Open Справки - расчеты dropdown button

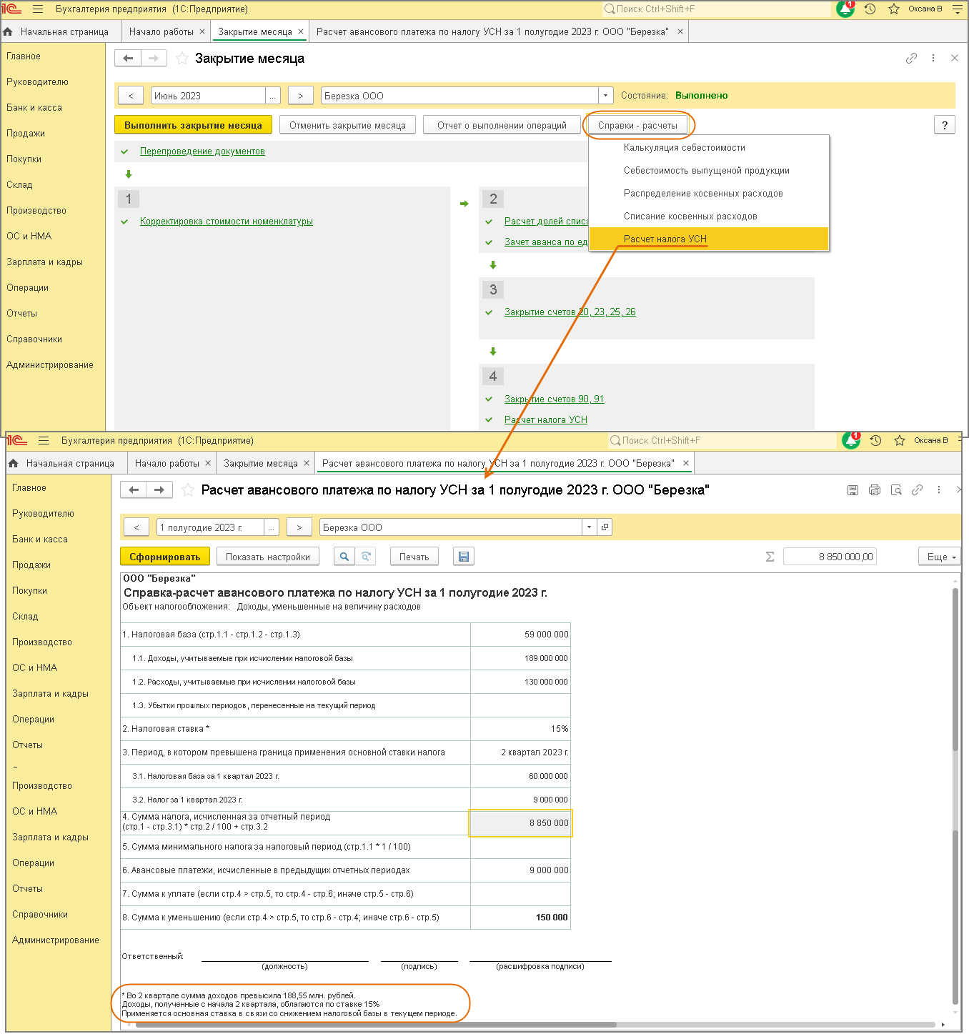click(637, 125)
